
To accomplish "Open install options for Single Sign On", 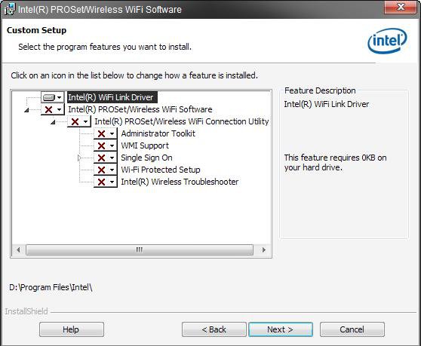I will point(106,158).
